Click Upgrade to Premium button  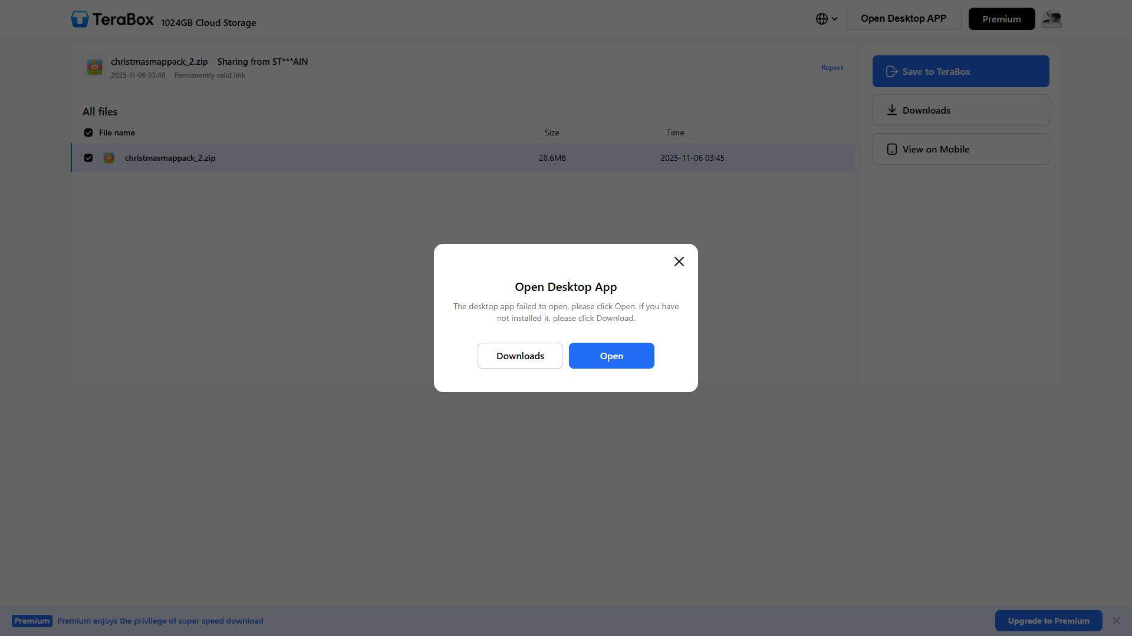click(1048, 621)
